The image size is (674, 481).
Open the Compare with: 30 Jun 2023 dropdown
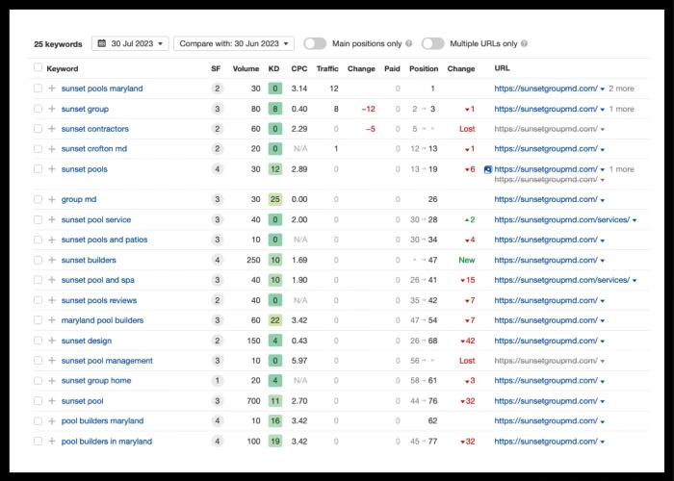point(234,43)
